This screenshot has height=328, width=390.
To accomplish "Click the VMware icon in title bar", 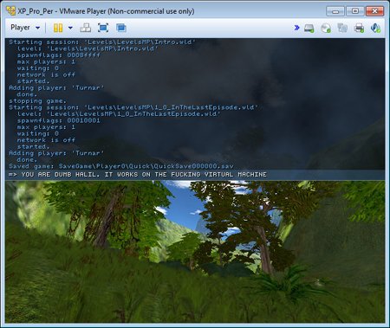I will click(11, 11).
